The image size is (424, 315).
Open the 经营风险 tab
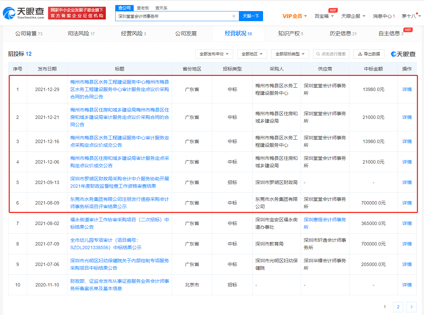133,34
